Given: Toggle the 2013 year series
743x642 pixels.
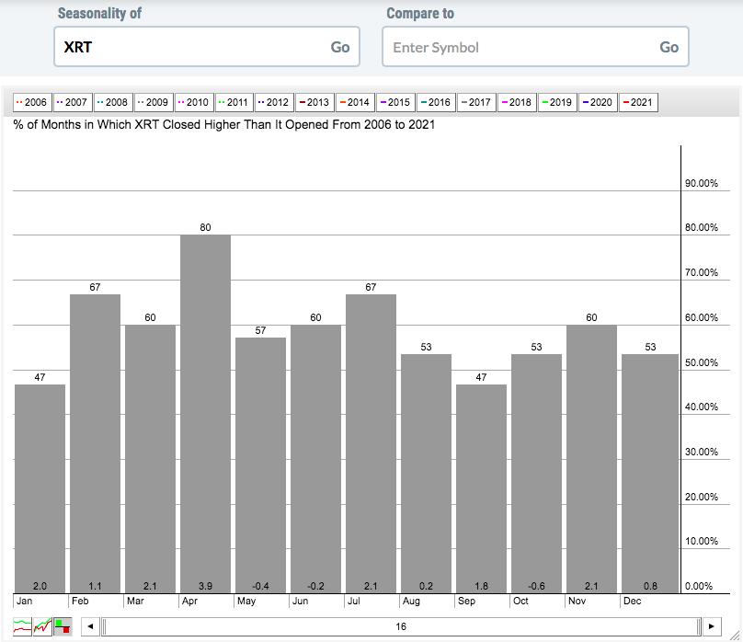Looking at the screenshot, I should click(x=314, y=102).
